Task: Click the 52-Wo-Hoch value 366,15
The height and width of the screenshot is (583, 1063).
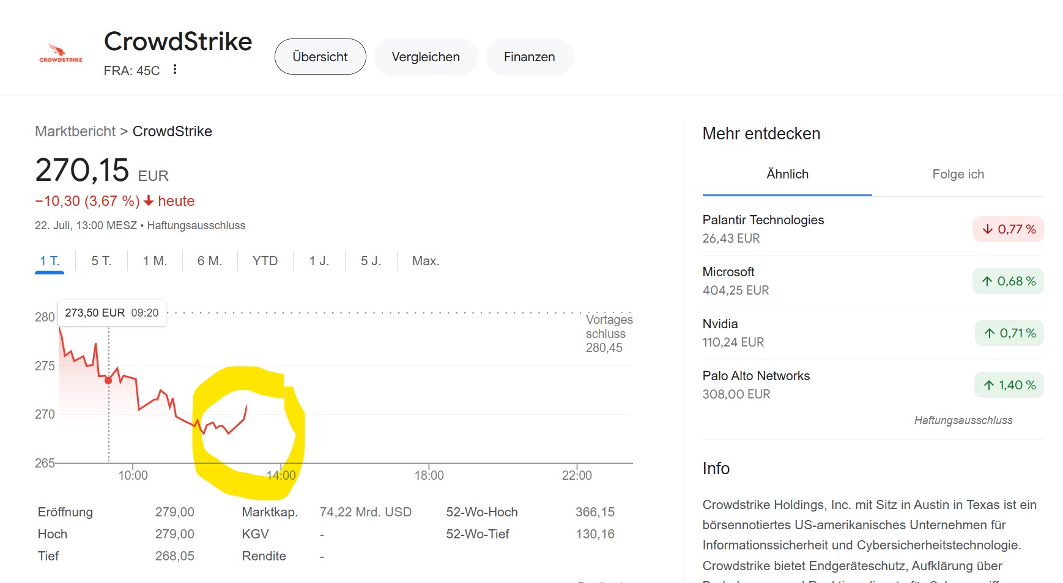Action: (x=595, y=512)
